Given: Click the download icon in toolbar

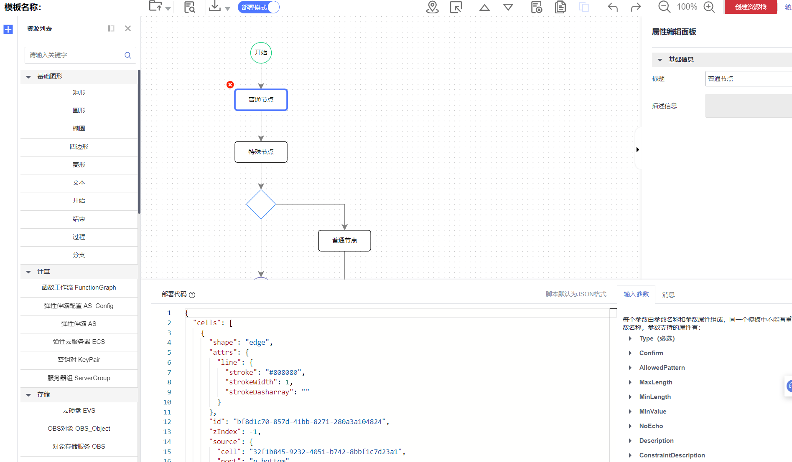Looking at the screenshot, I should tap(215, 7).
